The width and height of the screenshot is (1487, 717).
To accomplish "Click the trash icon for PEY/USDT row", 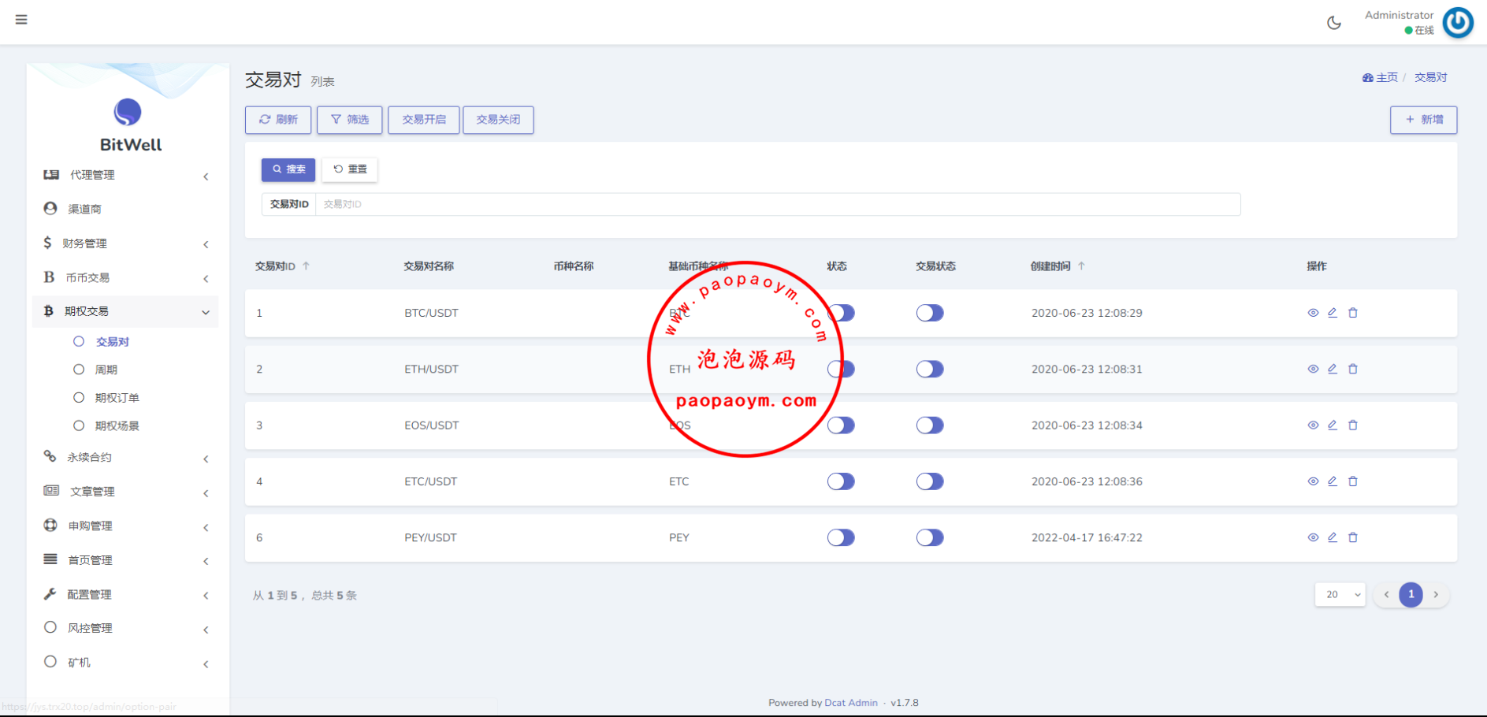I will [1353, 537].
